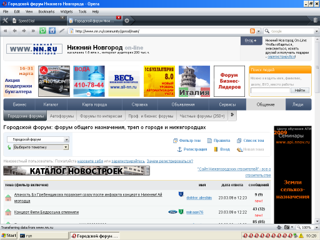The width and height of the screenshot is (320, 240).
Task: Click the Ford logo icon in topic row
Action: (172, 212)
